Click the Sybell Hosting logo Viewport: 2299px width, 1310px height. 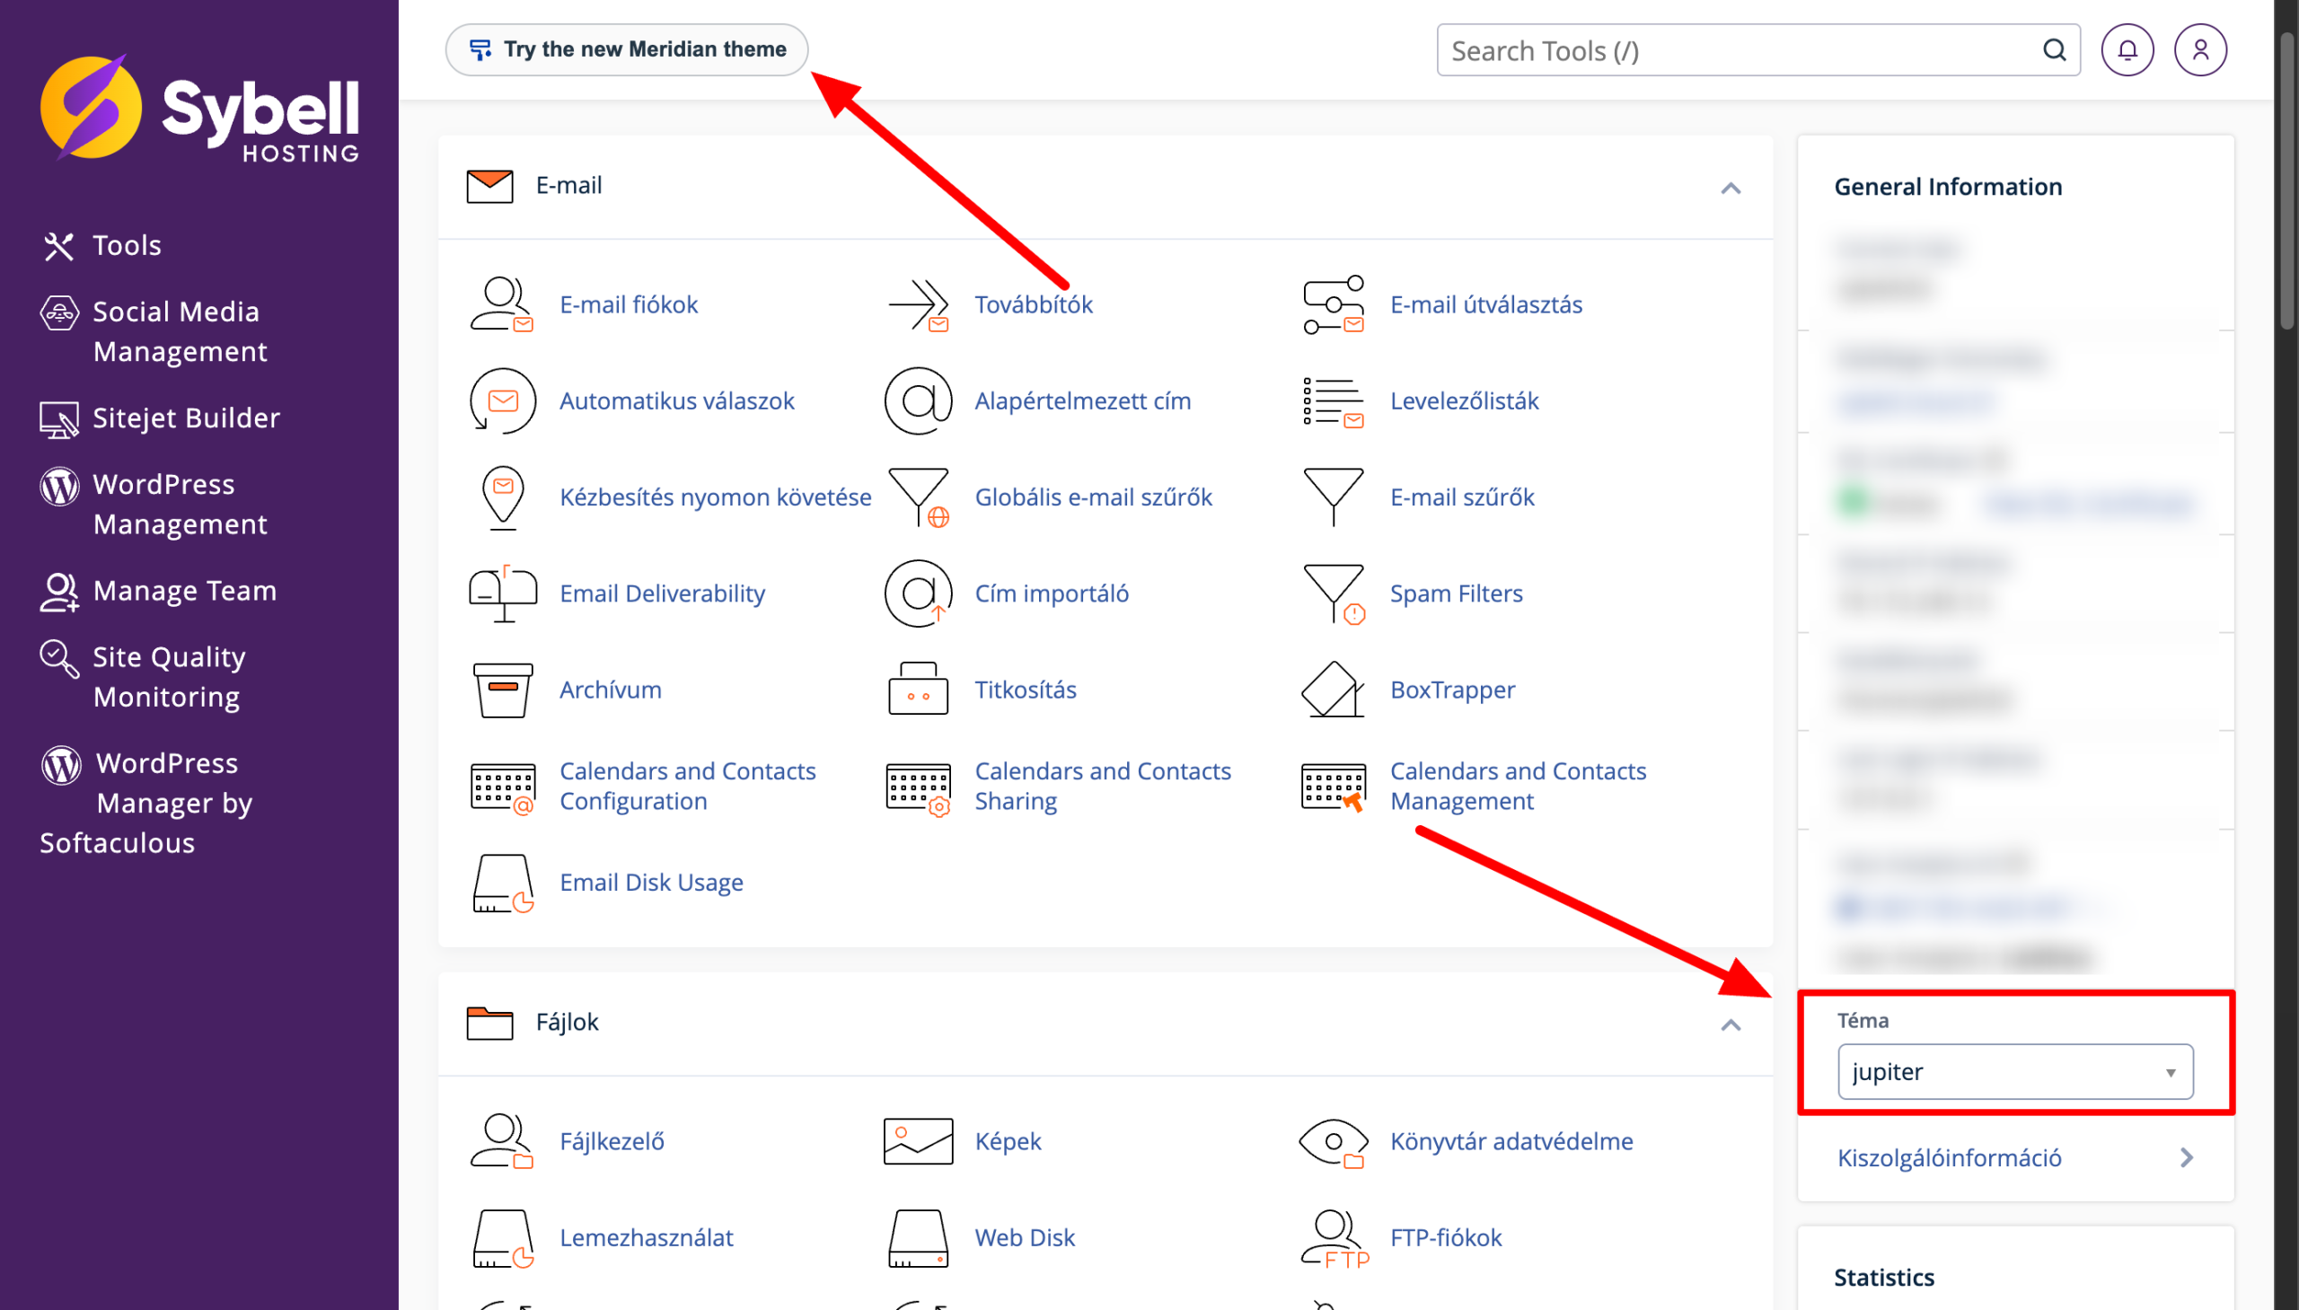(x=199, y=108)
